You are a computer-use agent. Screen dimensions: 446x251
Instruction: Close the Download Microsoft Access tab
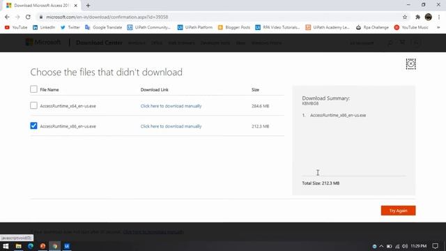pos(76,6)
